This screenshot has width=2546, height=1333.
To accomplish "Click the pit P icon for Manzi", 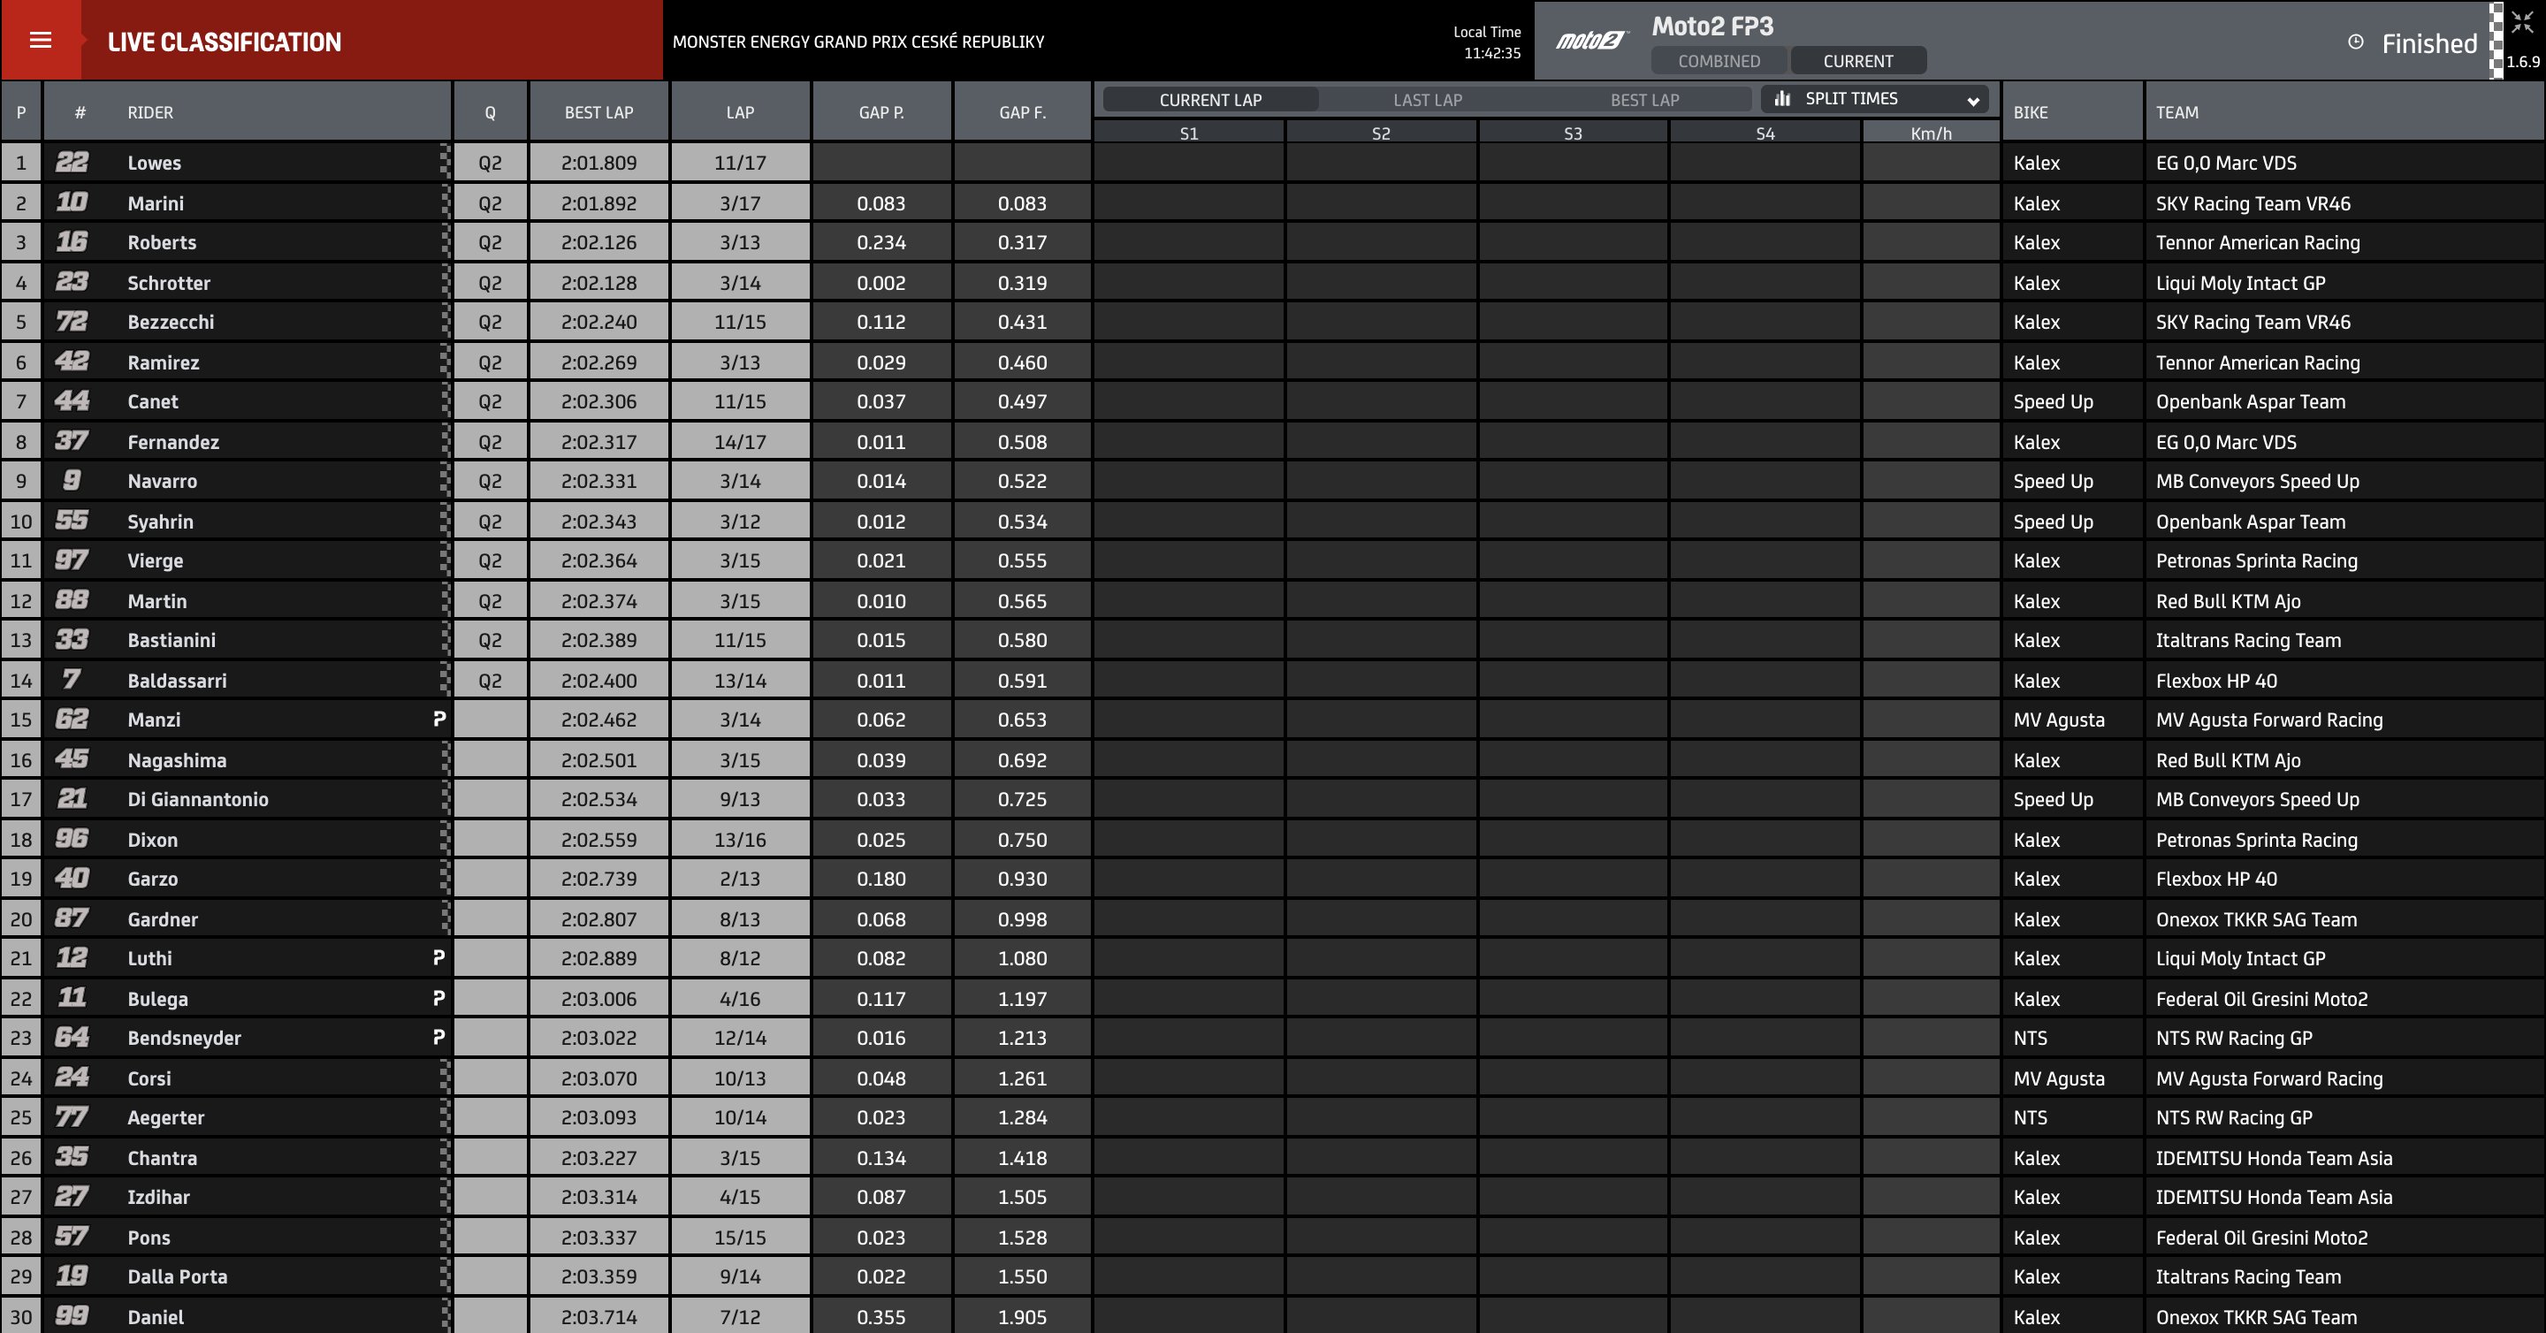I will (x=440, y=719).
